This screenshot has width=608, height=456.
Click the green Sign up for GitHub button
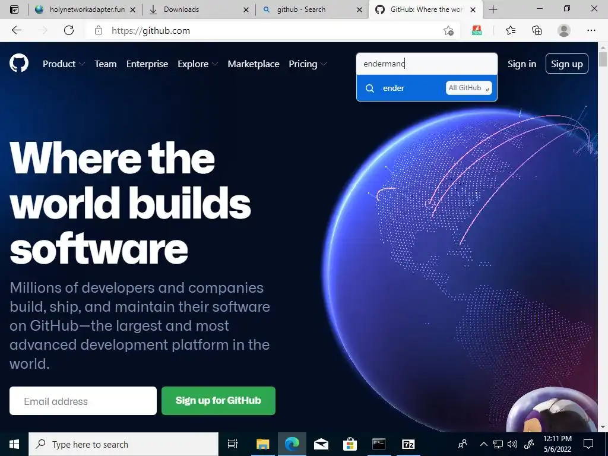[218, 401]
